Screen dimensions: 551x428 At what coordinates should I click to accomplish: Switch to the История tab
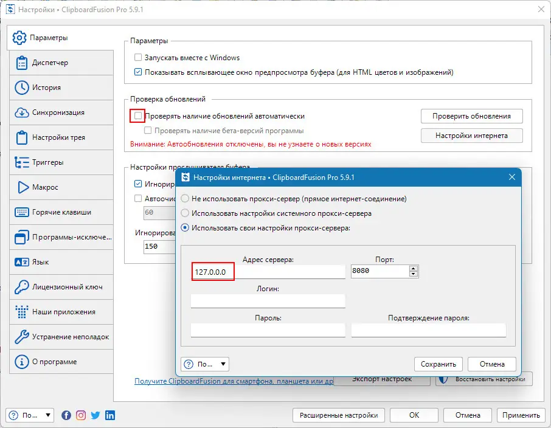(x=61, y=88)
